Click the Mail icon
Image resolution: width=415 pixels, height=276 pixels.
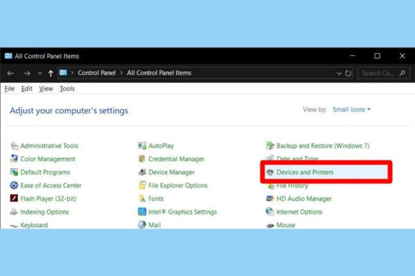pyautogui.click(x=142, y=225)
